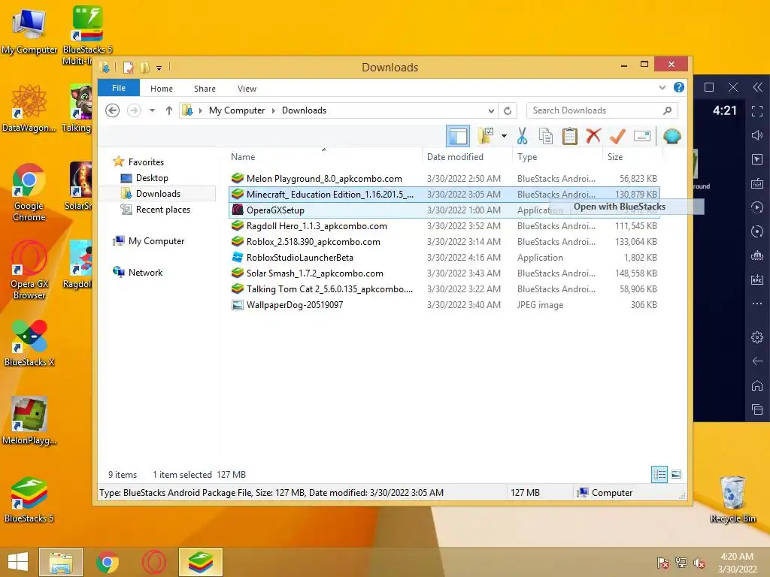Click the Forward navigation arrow
This screenshot has height=577, width=770.
click(x=134, y=110)
